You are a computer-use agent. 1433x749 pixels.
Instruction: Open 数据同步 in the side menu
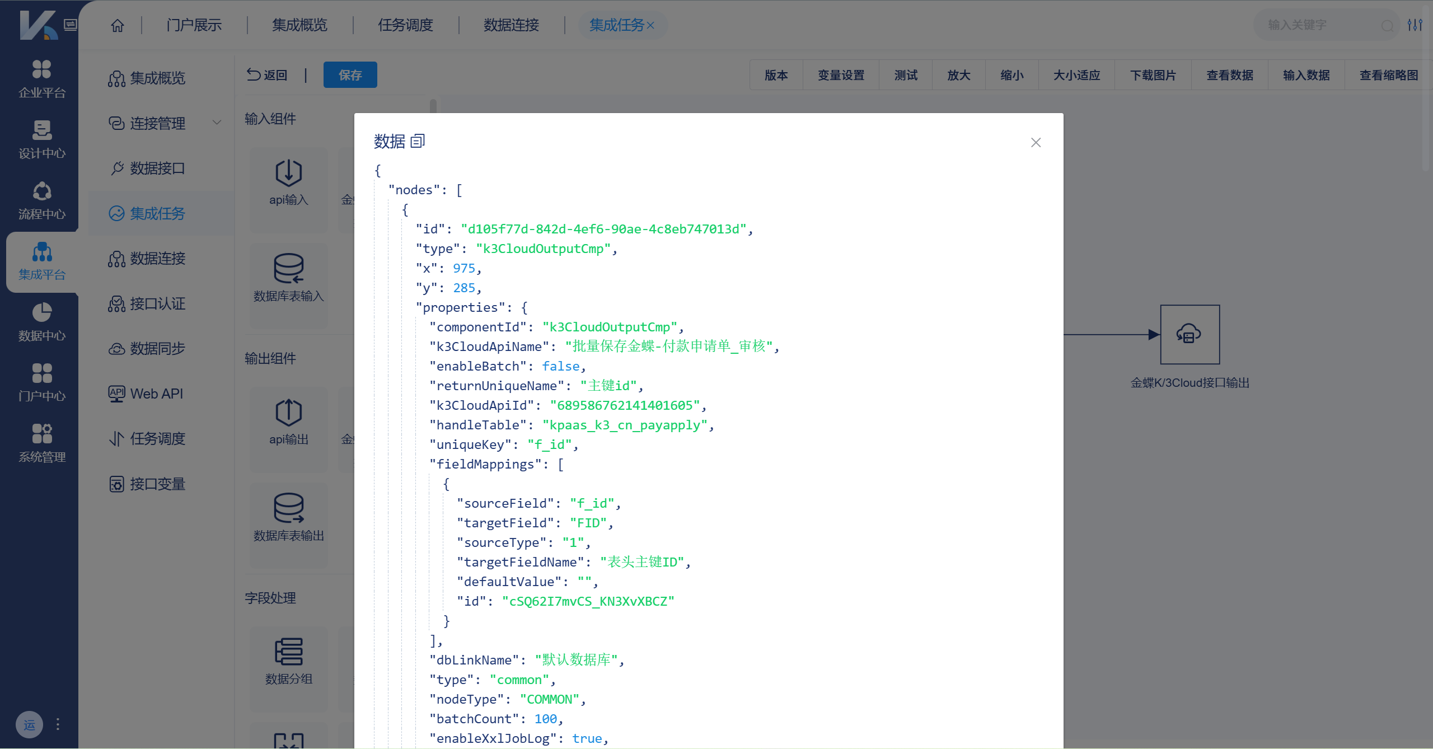click(x=157, y=349)
